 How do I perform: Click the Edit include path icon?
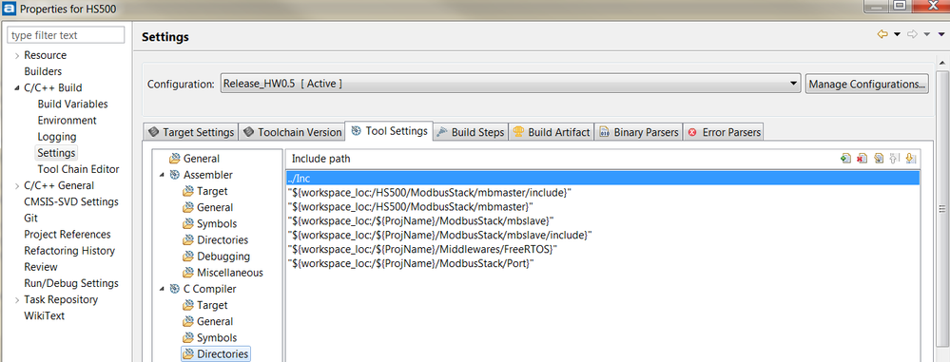click(879, 159)
